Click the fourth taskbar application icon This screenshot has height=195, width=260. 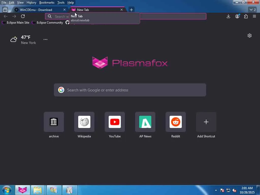point(70,190)
